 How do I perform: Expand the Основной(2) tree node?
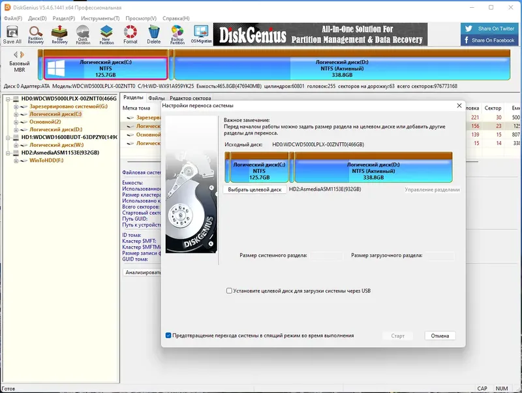pos(16,122)
